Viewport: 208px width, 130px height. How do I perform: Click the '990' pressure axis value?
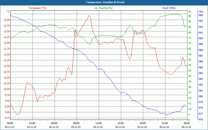(x=201, y=38)
